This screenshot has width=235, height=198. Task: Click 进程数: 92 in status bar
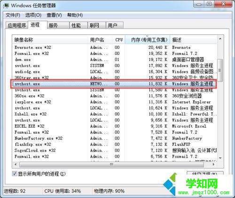(x=15, y=191)
